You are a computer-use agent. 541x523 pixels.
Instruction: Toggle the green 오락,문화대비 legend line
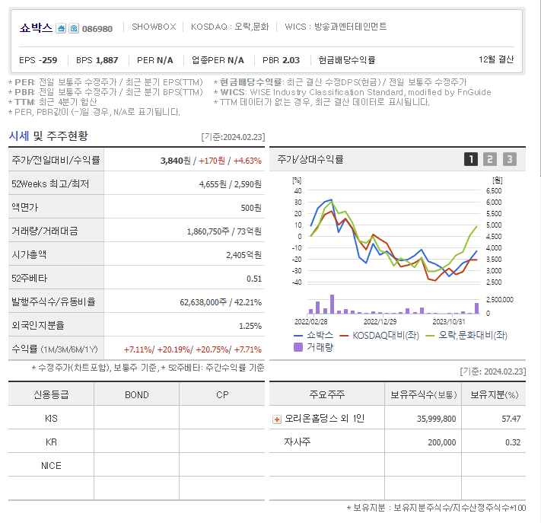466,335
